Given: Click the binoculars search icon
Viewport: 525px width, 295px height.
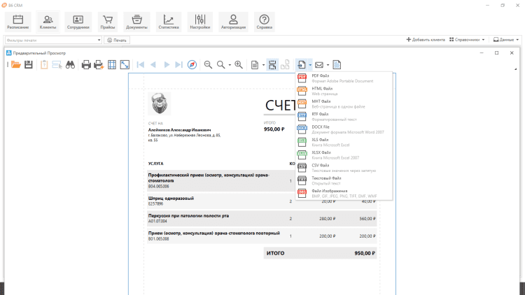Looking at the screenshot, I should pos(70,64).
